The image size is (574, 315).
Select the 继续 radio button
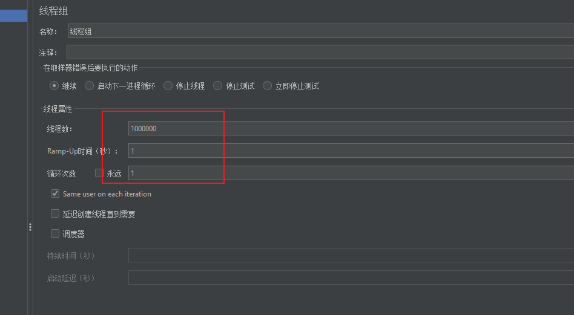(x=54, y=86)
